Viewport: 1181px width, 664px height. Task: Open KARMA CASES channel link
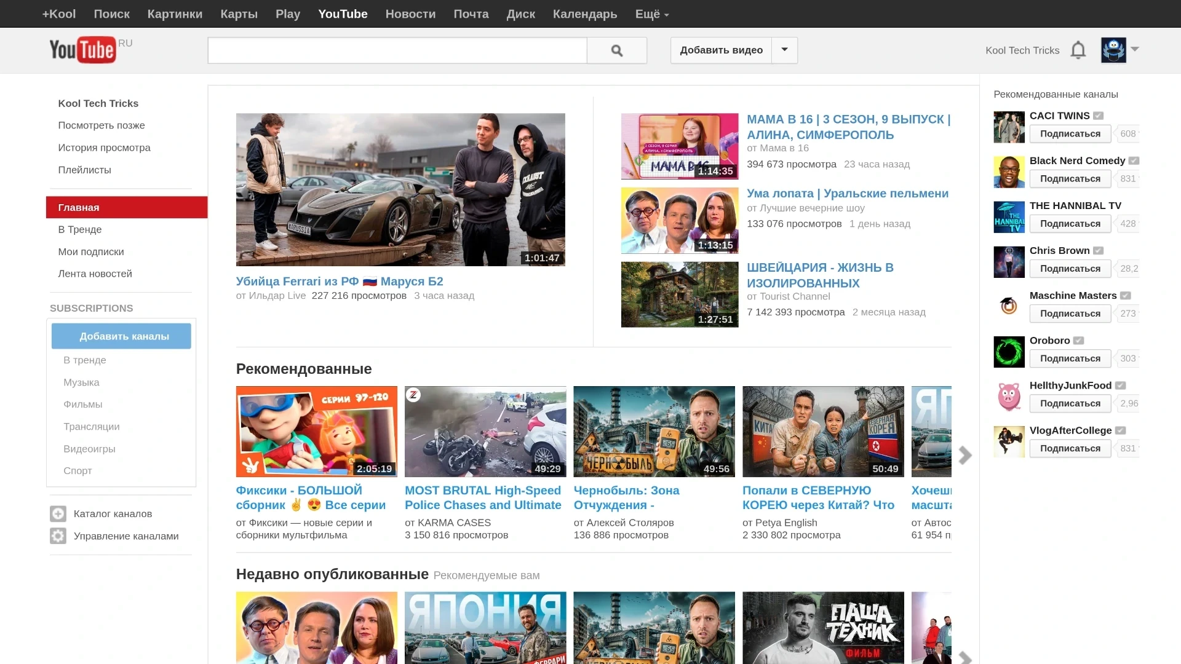point(454,523)
